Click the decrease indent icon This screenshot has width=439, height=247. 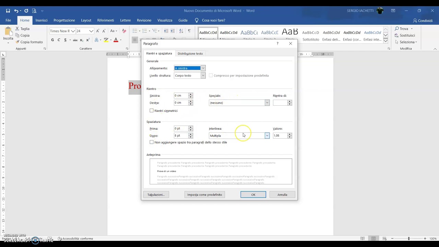[x=166, y=31]
